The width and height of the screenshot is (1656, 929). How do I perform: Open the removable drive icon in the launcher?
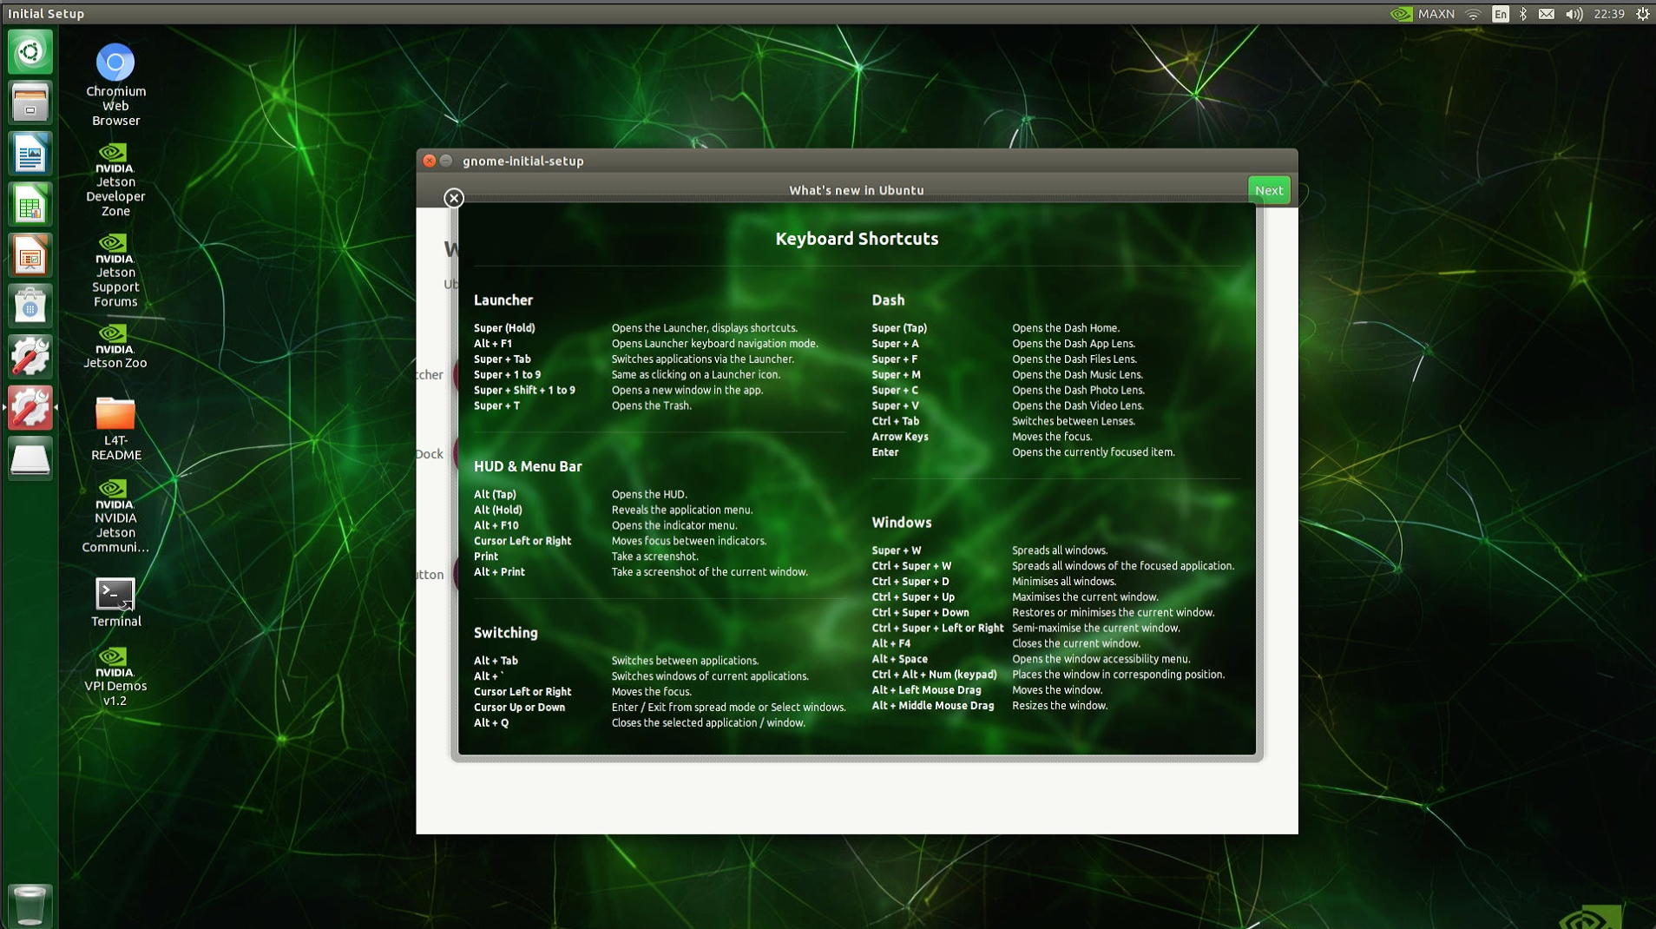click(x=30, y=459)
